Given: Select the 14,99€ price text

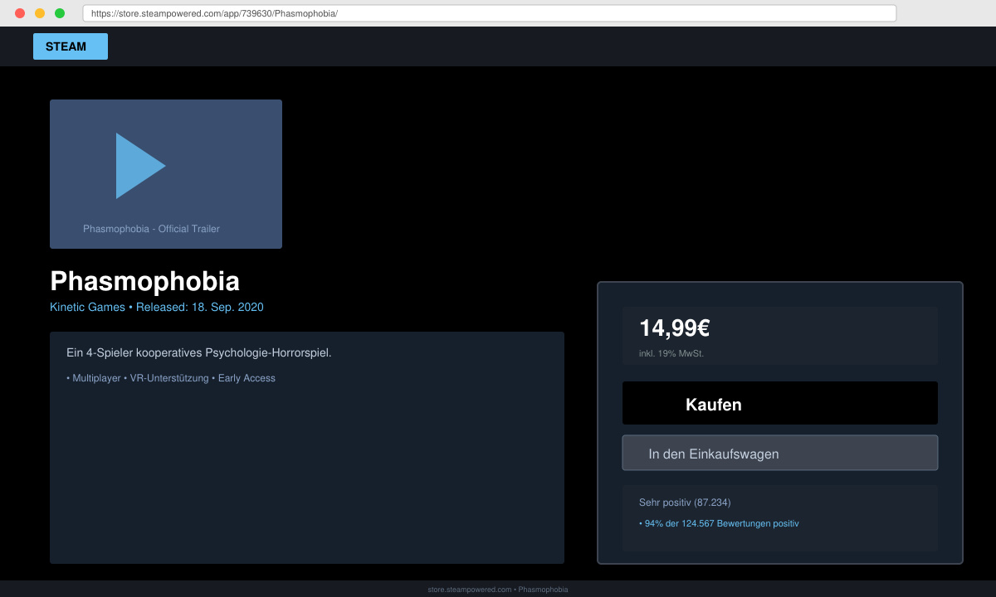Looking at the screenshot, I should tap(674, 328).
